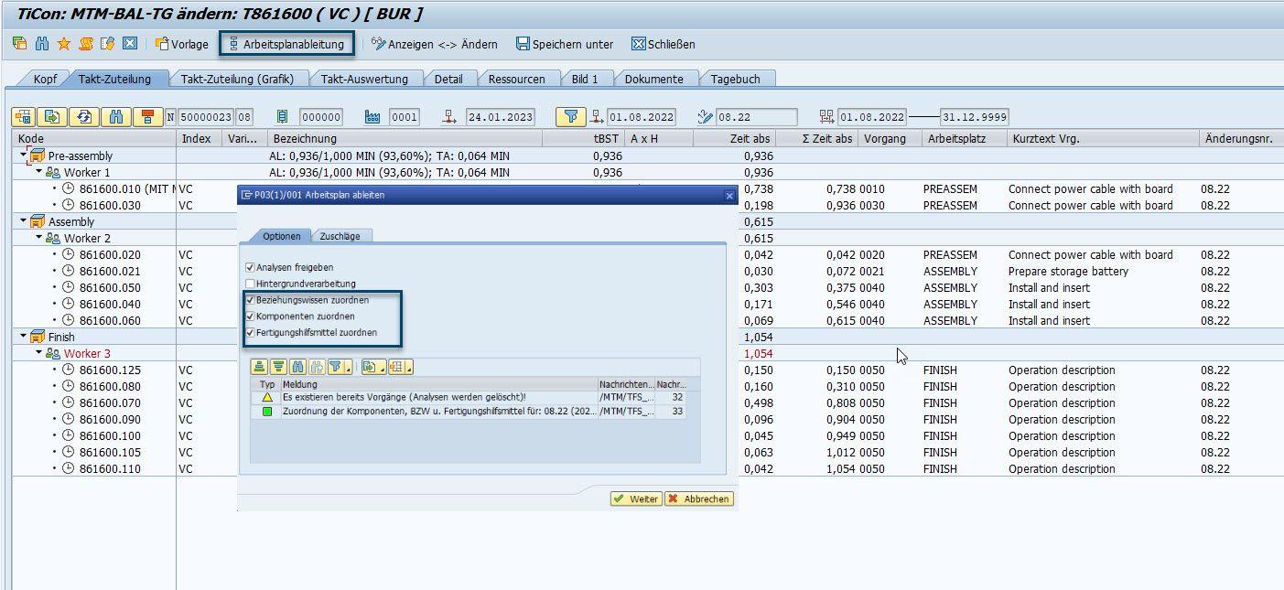Open the Takt-Auswertung tab
Image resolution: width=1284 pixels, height=590 pixels.
(363, 79)
